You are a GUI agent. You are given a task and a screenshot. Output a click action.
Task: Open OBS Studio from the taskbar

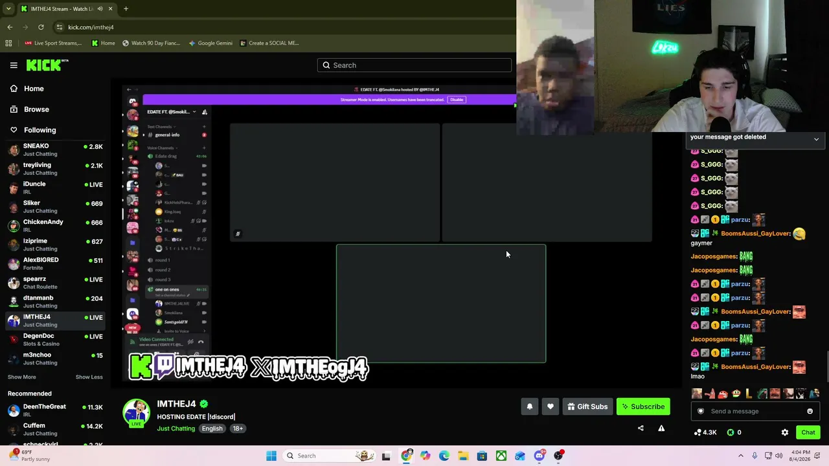tap(558, 456)
